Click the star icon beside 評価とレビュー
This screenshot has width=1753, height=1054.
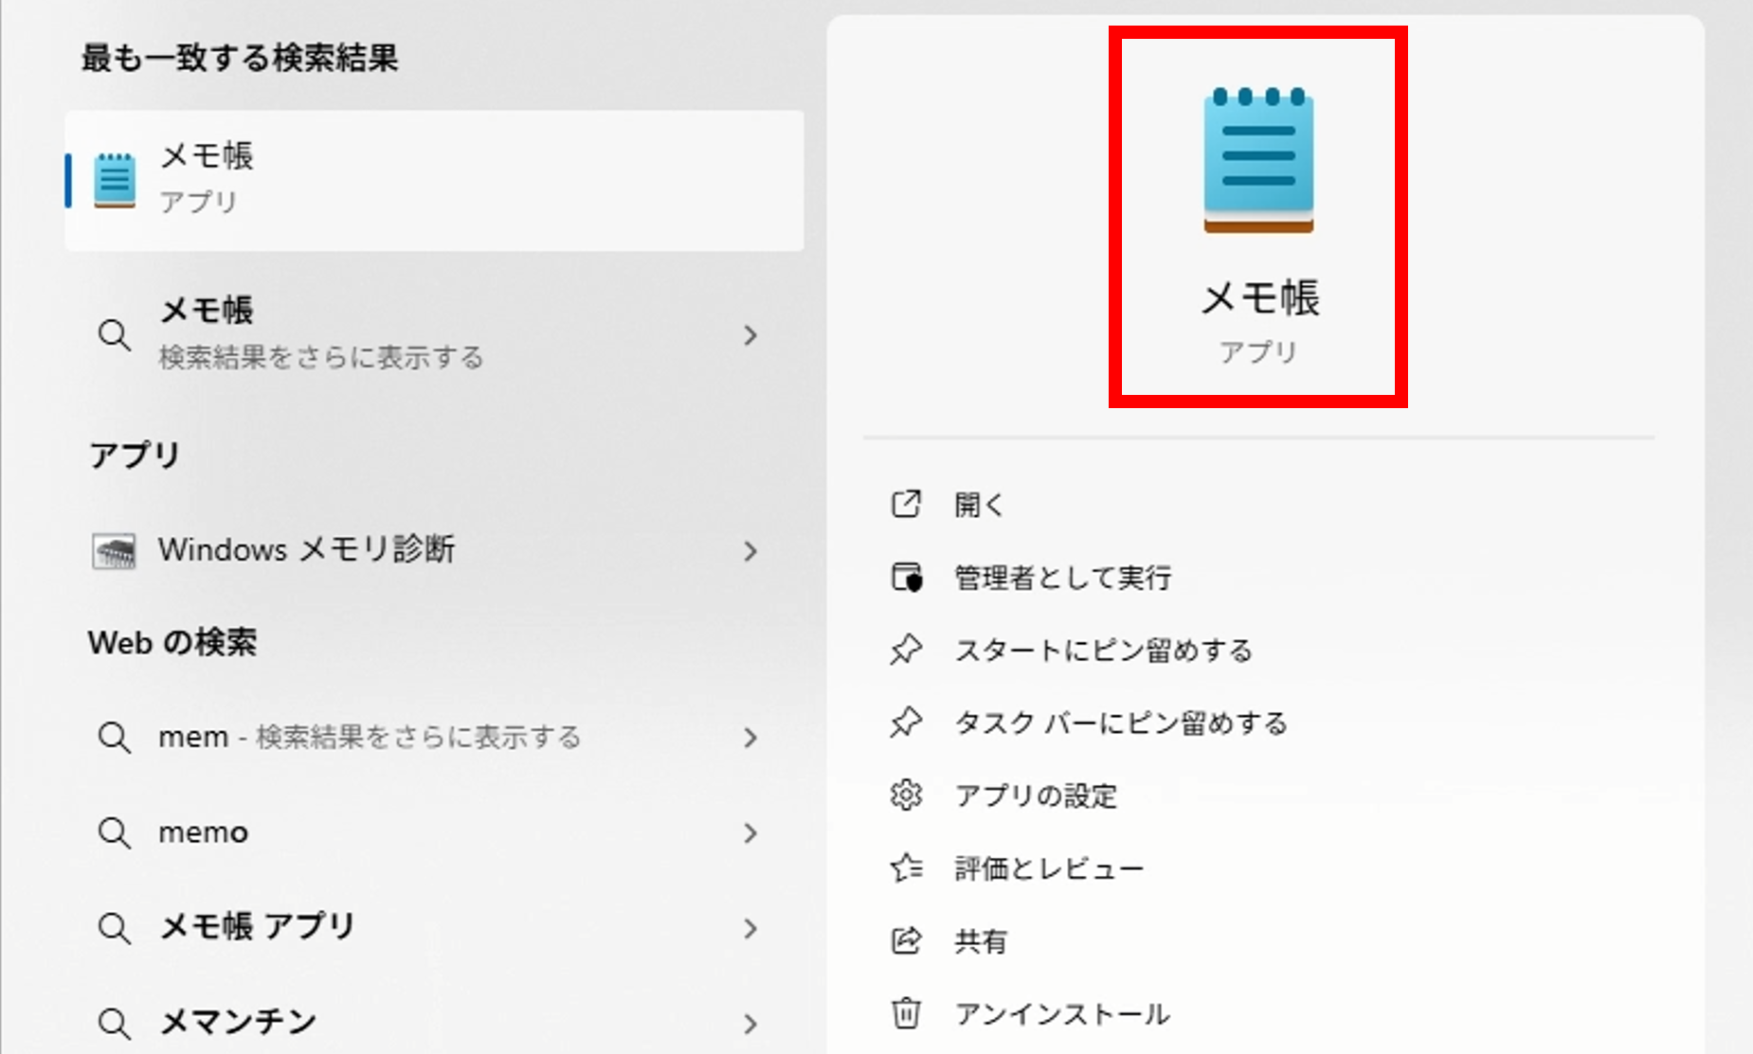tap(907, 867)
